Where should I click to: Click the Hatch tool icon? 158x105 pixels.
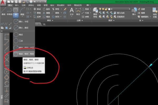[x=28, y=17]
